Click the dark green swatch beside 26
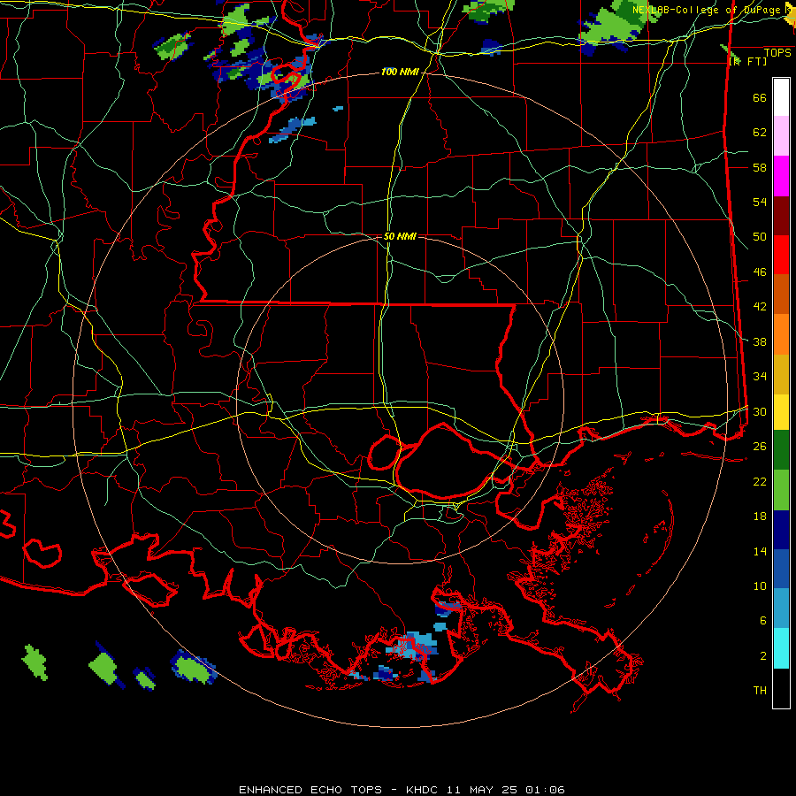This screenshot has height=796, width=796. point(781,450)
